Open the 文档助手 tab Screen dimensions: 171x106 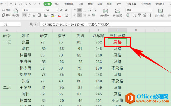pyautogui.click(x=160, y=4)
